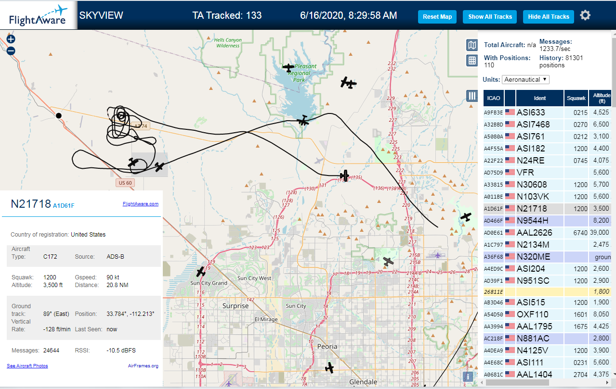The image size is (616, 389).
Task: Select the N103VK aircraft row
Action: pyautogui.click(x=548, y=197)
